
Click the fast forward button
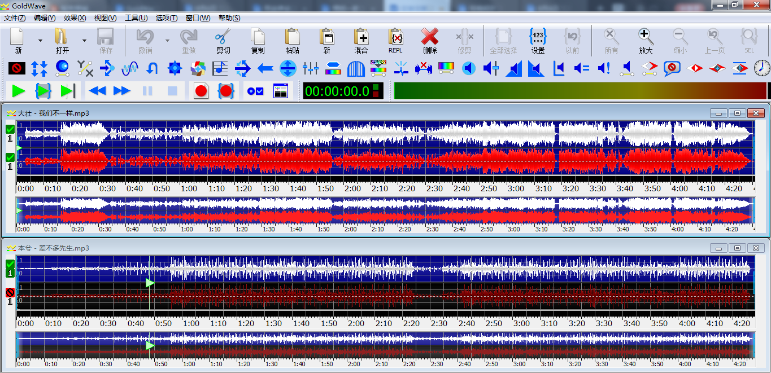click(122, 91)
